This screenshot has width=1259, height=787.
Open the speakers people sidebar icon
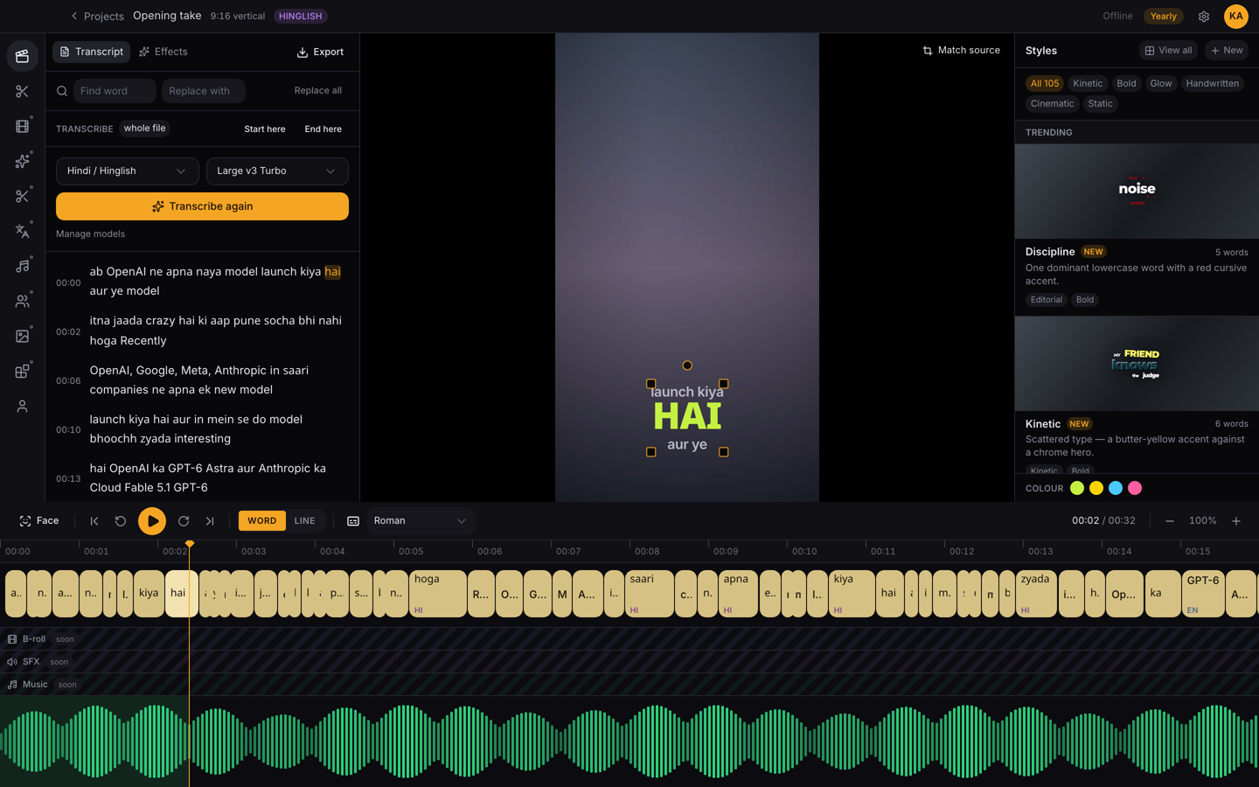coord(22,301)
